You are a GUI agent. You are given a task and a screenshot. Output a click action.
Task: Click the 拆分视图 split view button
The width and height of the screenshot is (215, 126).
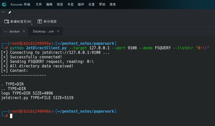(x=47, y=22)
